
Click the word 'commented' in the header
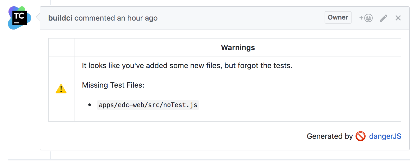pyautogui.click(x=95, y=18)
